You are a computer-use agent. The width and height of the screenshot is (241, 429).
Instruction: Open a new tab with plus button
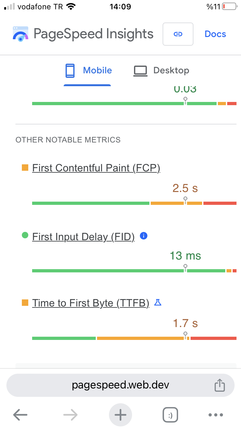pos(121,415)
